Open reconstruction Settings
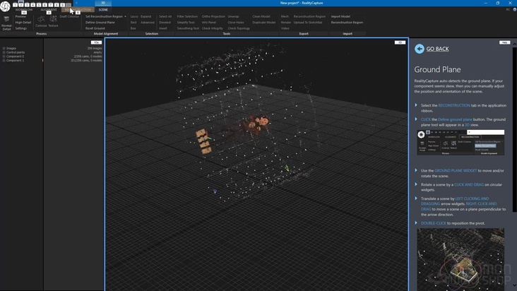 point(20,28)
